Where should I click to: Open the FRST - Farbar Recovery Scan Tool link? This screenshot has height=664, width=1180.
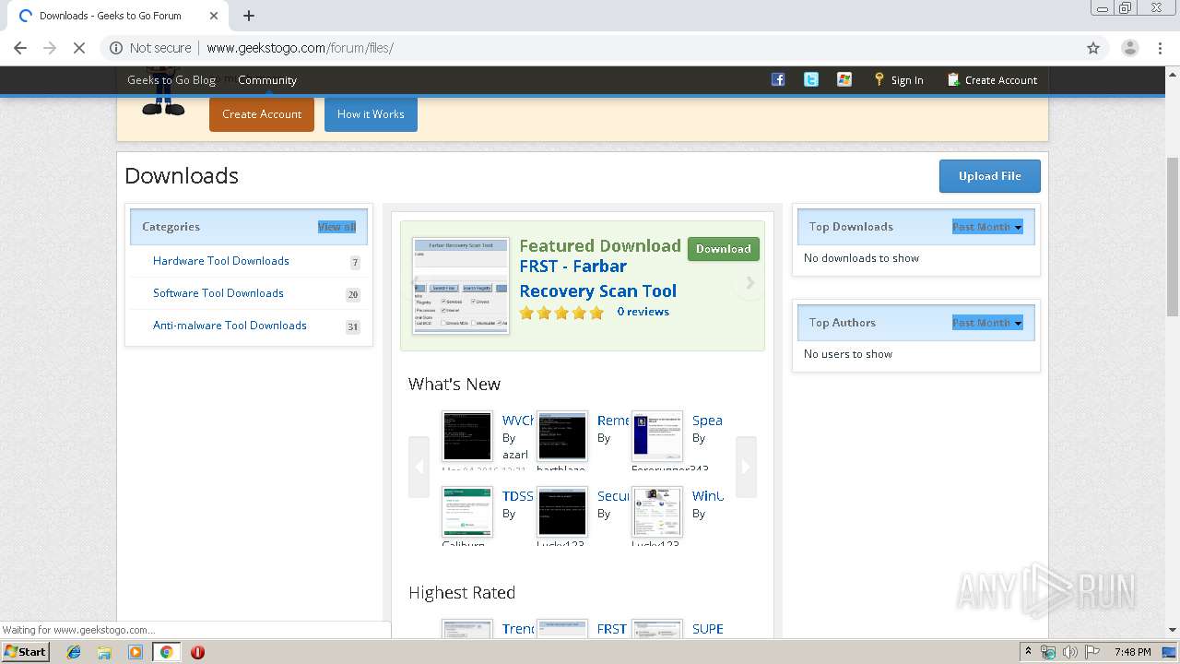coord(597,279)
